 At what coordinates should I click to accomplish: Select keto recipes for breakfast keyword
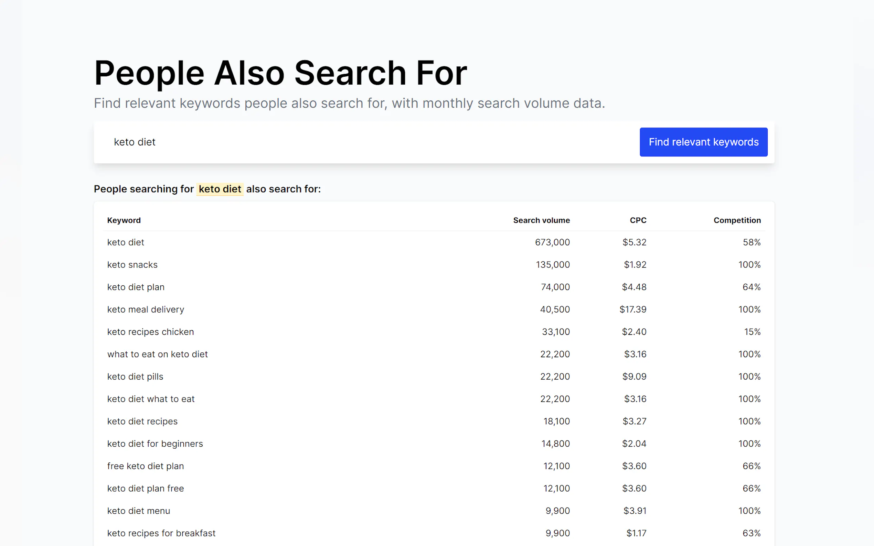coord(161,533)
